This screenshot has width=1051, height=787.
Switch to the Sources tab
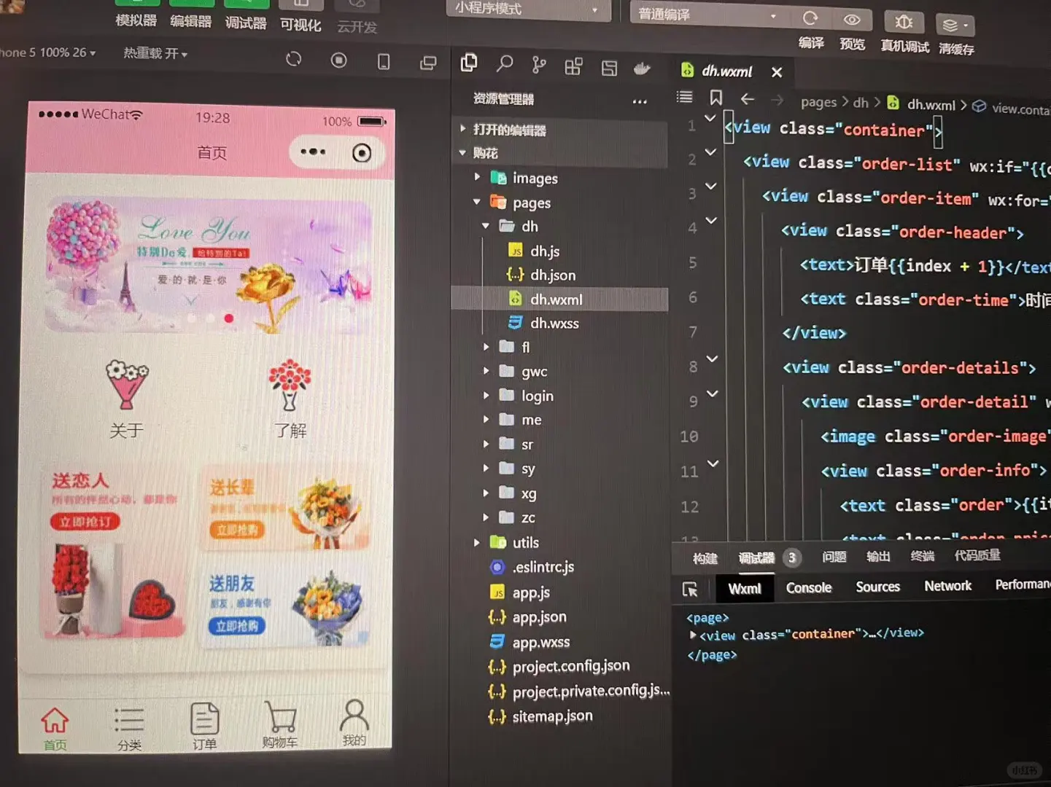[x=877, y=587]
